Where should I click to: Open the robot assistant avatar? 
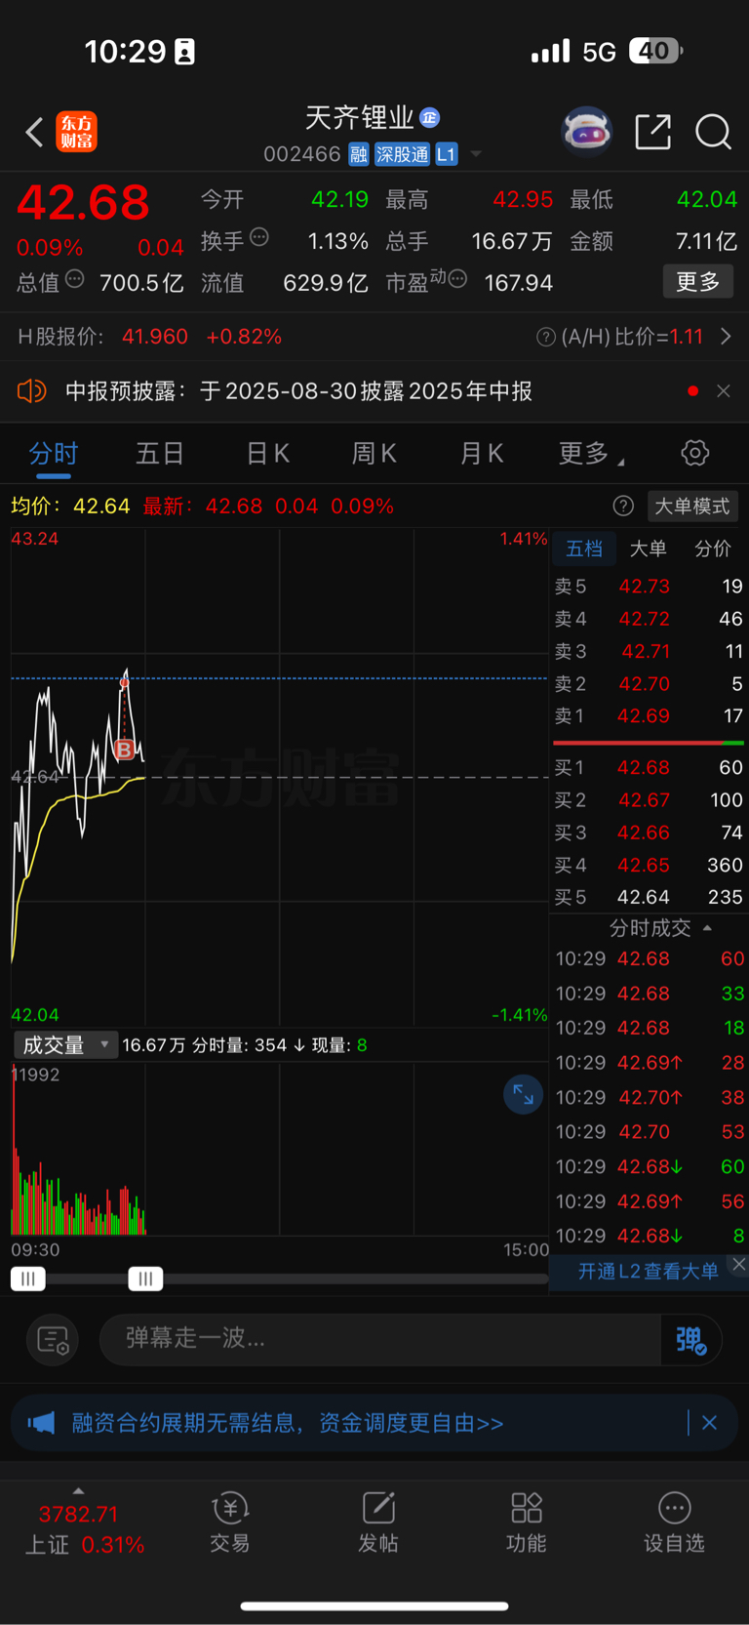[586, 132]
